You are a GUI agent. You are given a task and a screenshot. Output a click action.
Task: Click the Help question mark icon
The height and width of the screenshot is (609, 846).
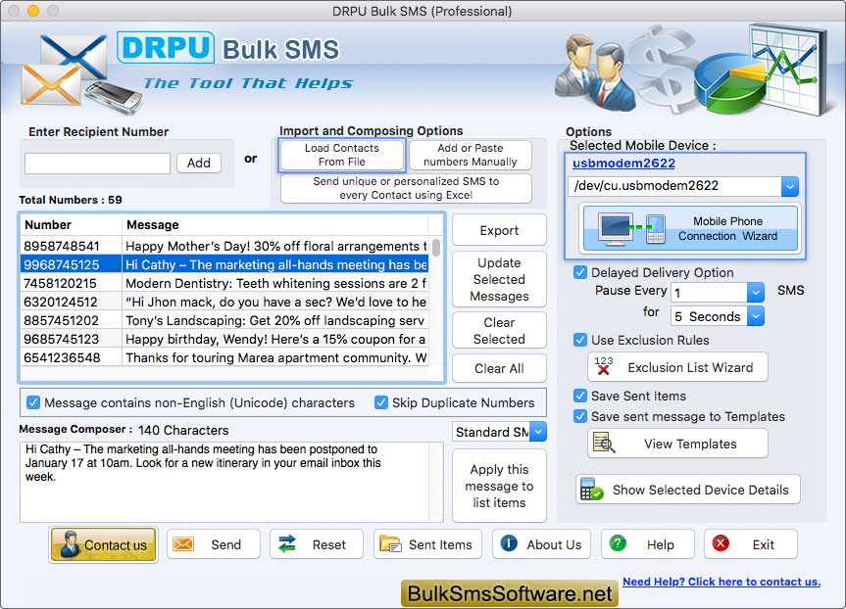(618, 543)
